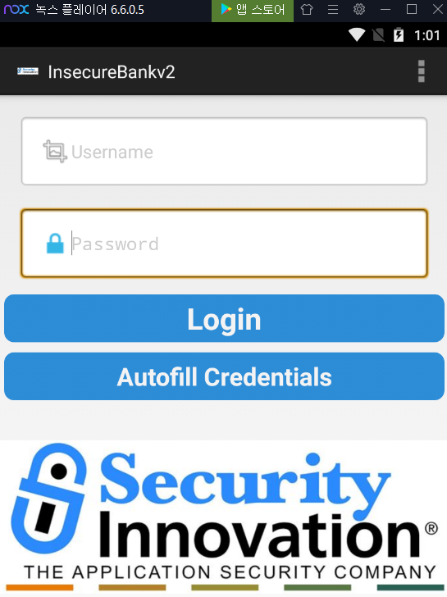
Task: Click the blue padlock icon in the Password field
Action: 55,244
